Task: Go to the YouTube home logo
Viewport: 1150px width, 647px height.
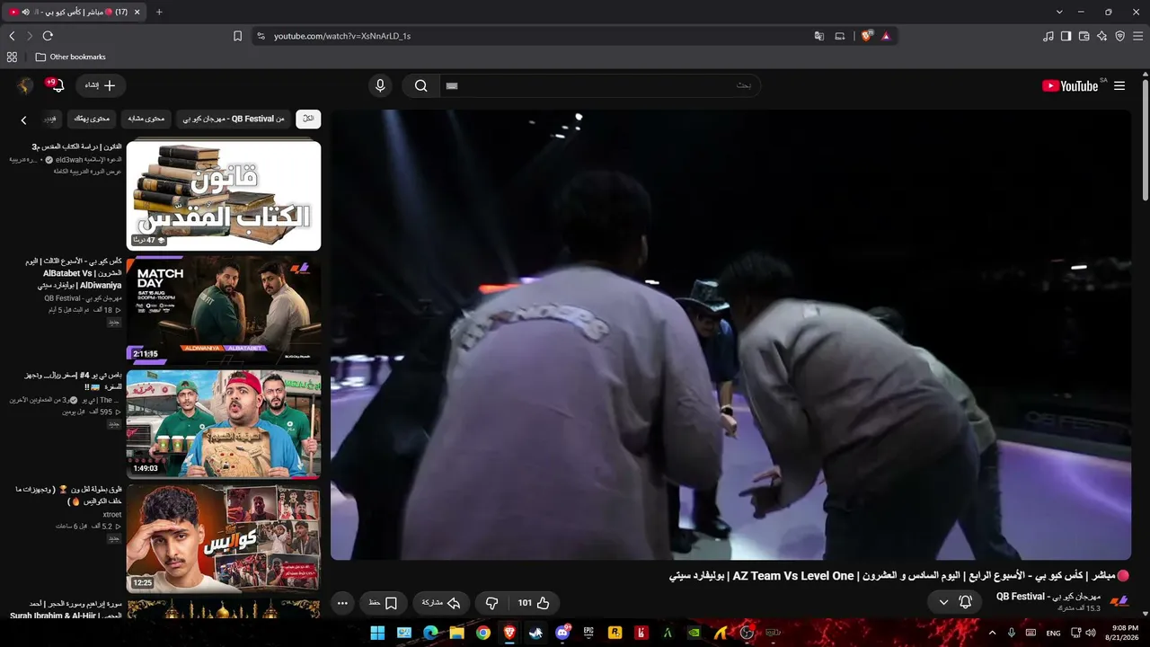Action: [1070, 86]
